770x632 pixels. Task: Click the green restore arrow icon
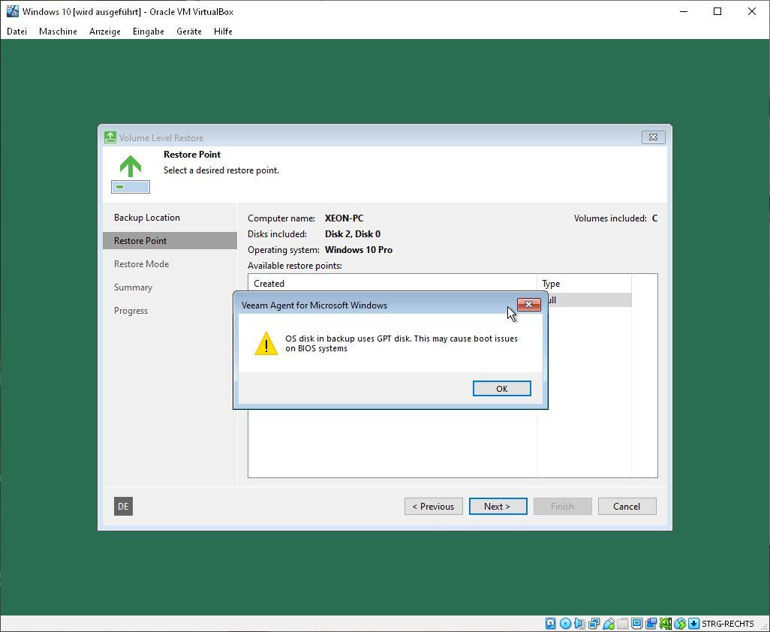(130, 173)
